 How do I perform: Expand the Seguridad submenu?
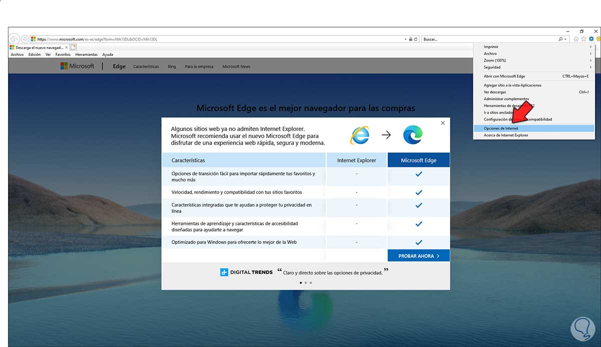(534, 67)
